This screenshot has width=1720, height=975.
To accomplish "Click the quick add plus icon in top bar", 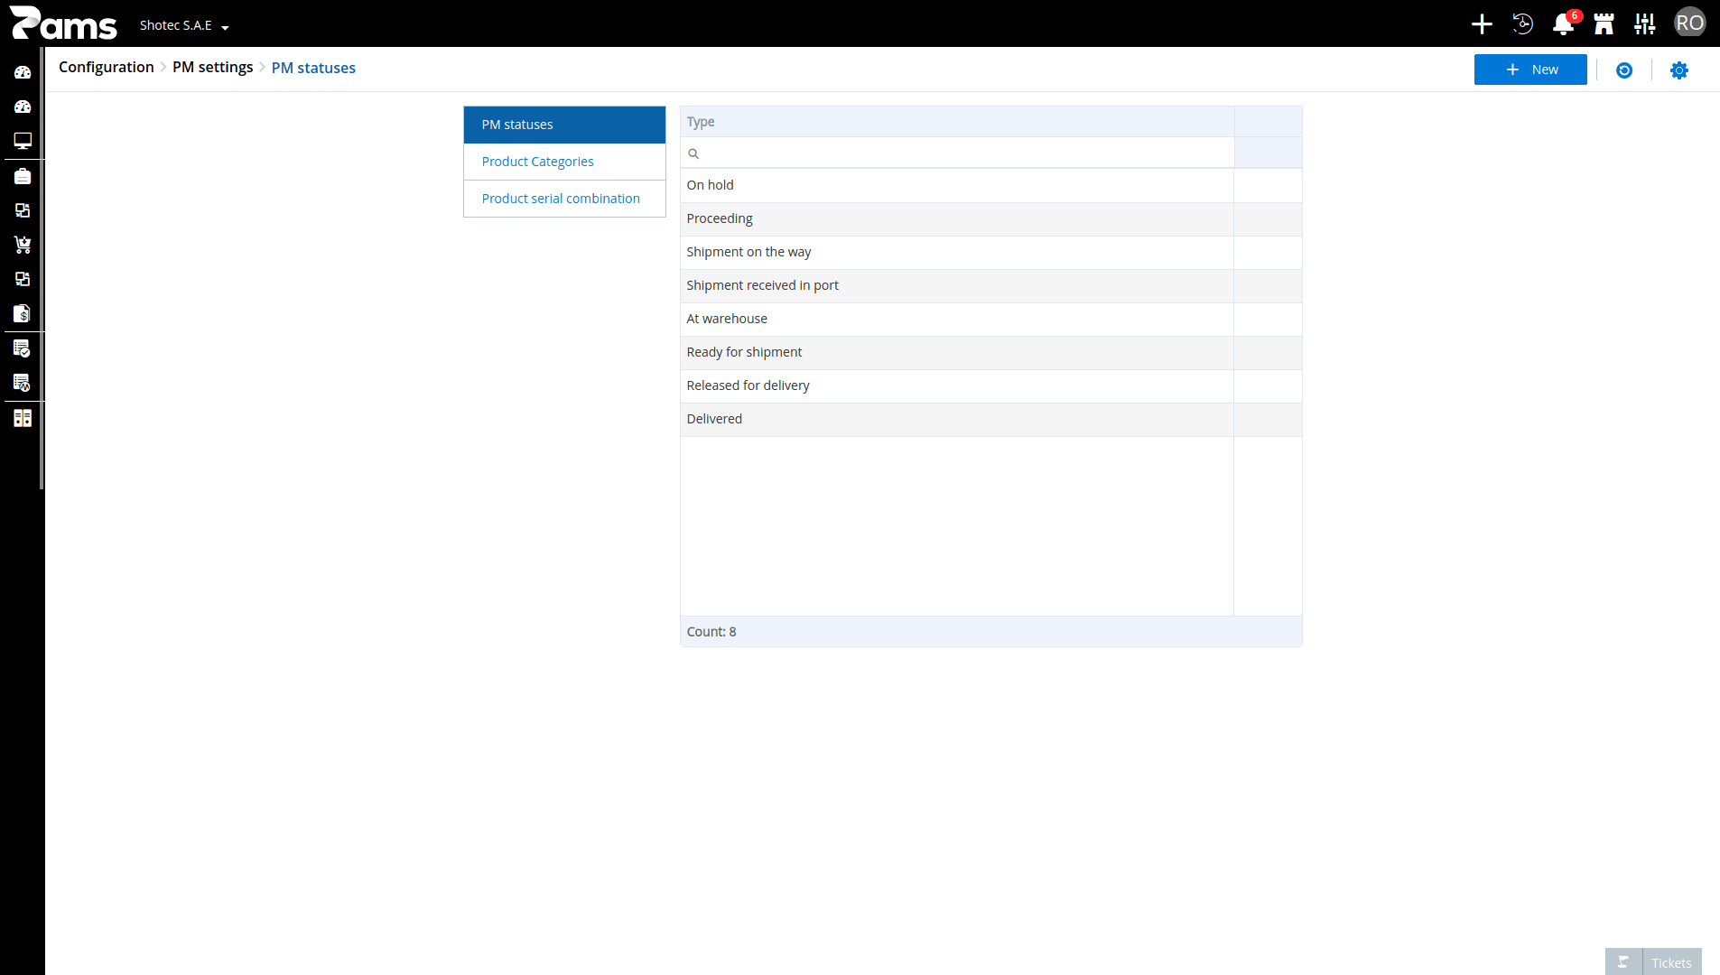I will click(x=1482, y=24).
